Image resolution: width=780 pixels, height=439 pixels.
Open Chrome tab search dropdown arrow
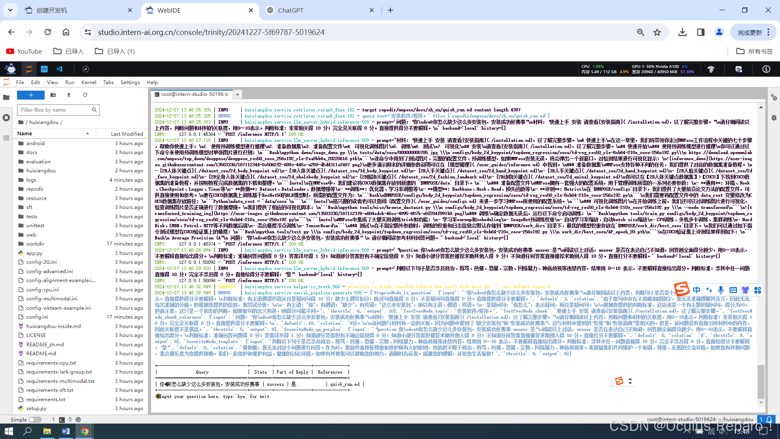(x=10, y=10)
